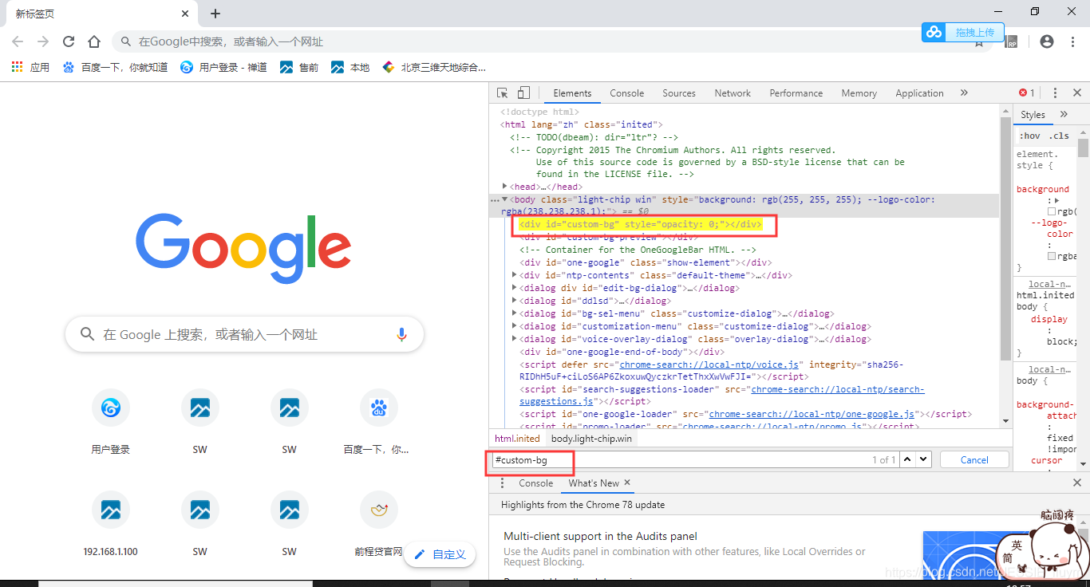
Task: Go to the next search result arrow
Action: pyautogui.click(x=923, y=459)
